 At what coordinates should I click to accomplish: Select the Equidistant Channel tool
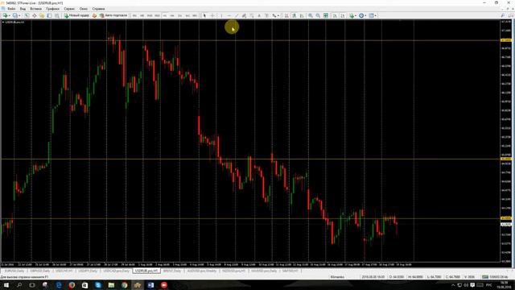point(244,15)
